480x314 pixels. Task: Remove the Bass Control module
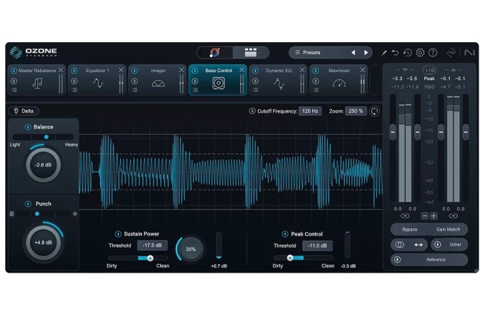[x=242, y=70]
